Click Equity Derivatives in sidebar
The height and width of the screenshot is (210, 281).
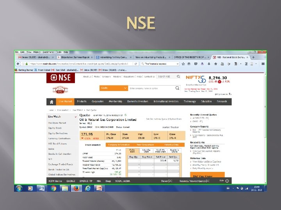(58, 133)
